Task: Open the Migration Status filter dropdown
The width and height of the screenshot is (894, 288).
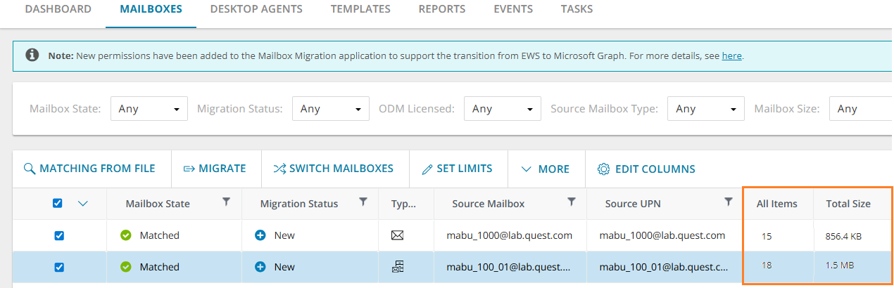Action: click(330, 109)
